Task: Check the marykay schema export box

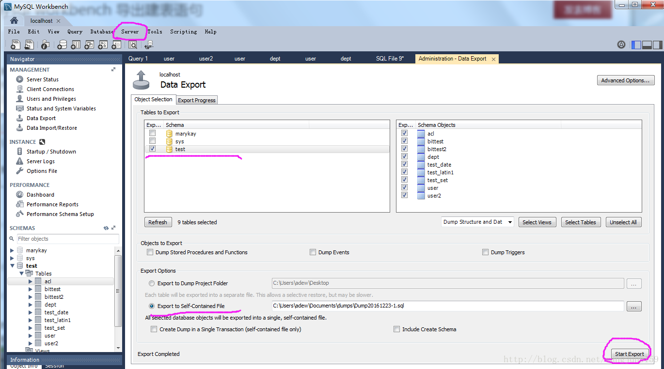Action: click(153, 133)
